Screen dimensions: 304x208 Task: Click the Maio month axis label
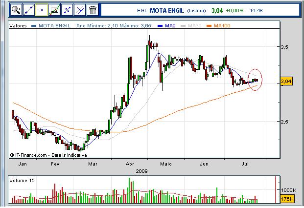[x=166, y=164]
